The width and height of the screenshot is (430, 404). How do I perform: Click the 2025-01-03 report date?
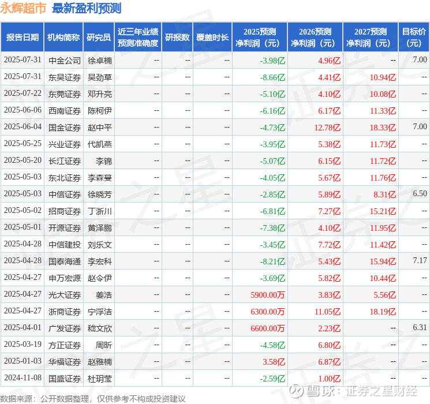tap(23, 361)
